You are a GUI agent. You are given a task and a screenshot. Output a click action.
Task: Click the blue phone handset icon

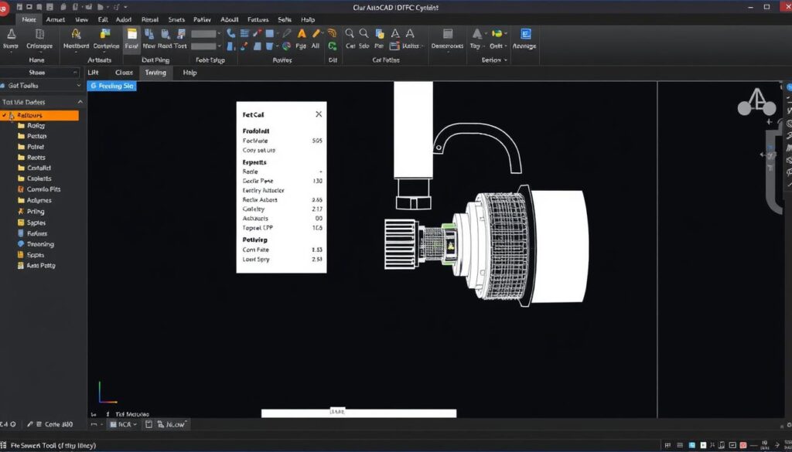pos(230,33)
